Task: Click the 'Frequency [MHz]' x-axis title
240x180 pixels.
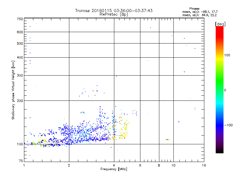Action: [114, 169]
